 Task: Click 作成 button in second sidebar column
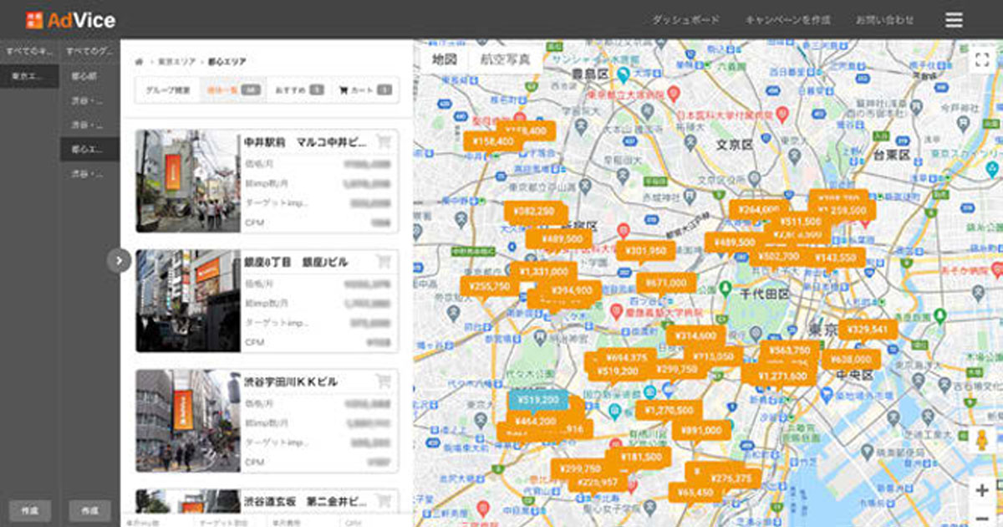(x=89, y=510)
